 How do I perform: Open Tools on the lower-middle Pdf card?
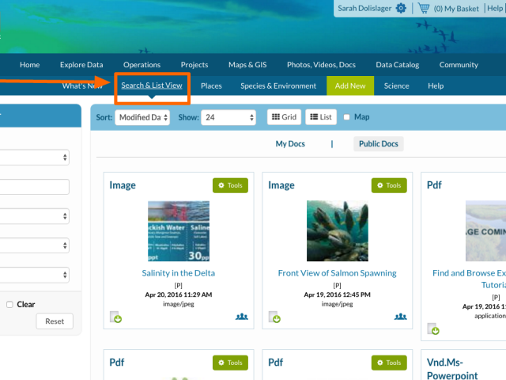(389, 363)
